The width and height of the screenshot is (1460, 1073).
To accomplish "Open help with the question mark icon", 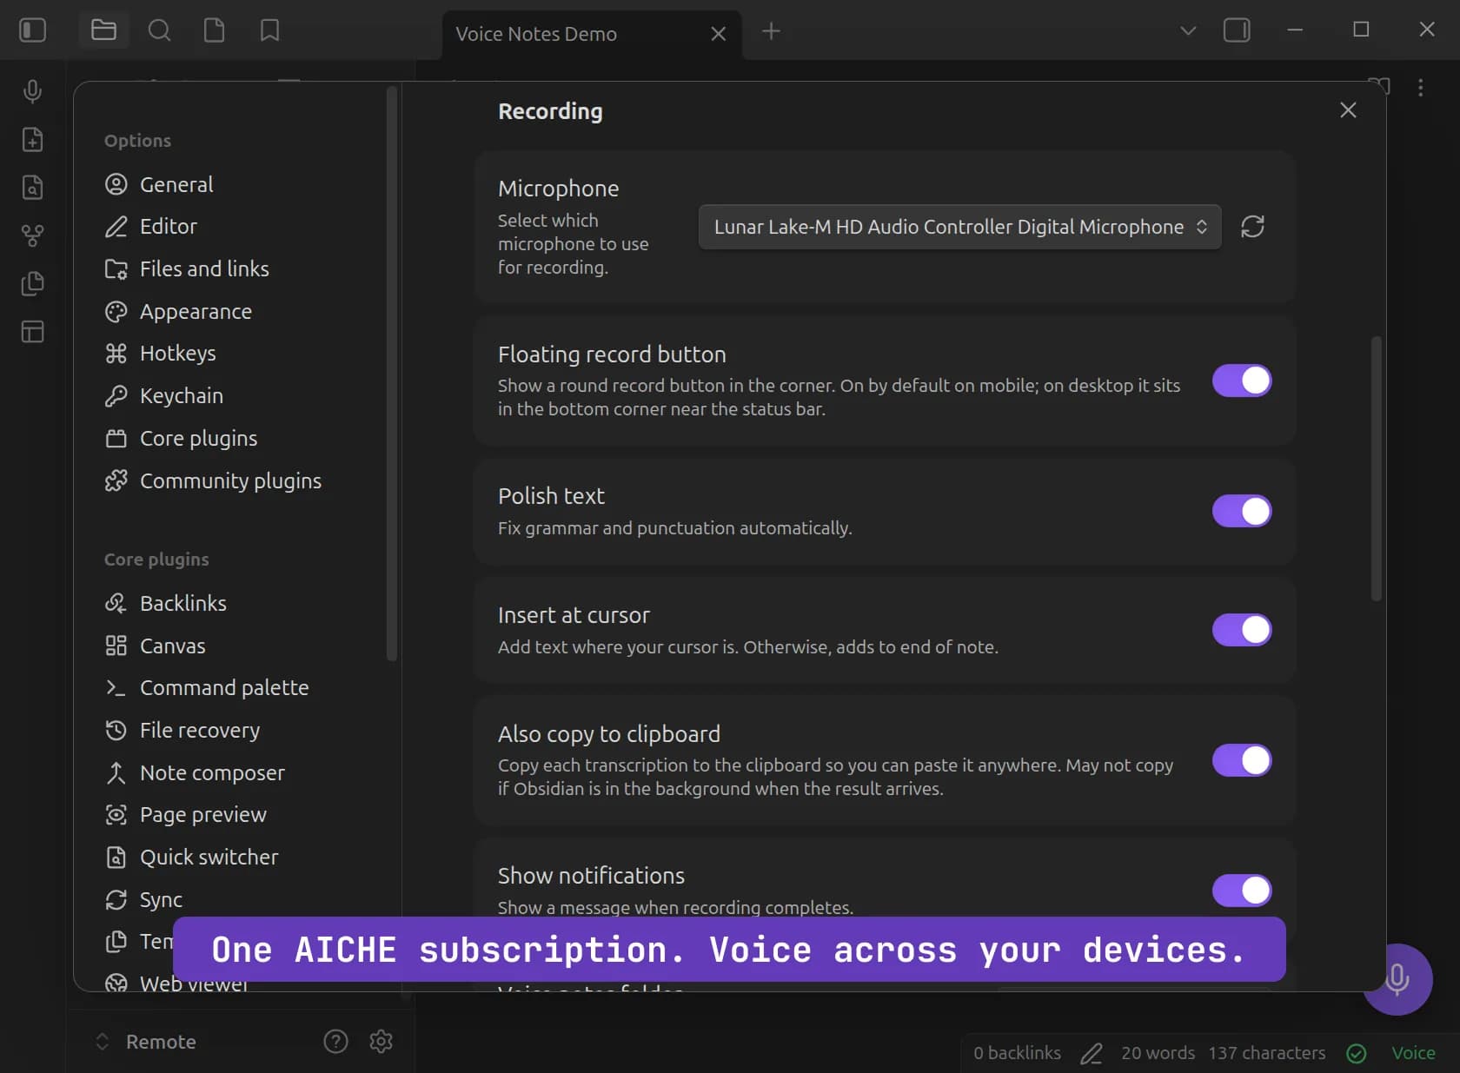I will click(x=335, y=1041).
